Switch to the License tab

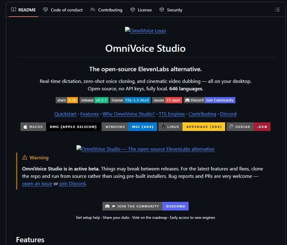[141, 10]
